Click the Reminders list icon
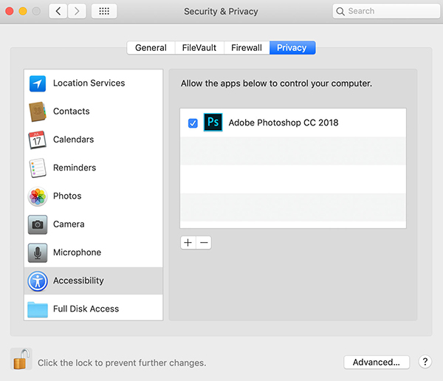443x381 pixels. (x=38, y=168)
